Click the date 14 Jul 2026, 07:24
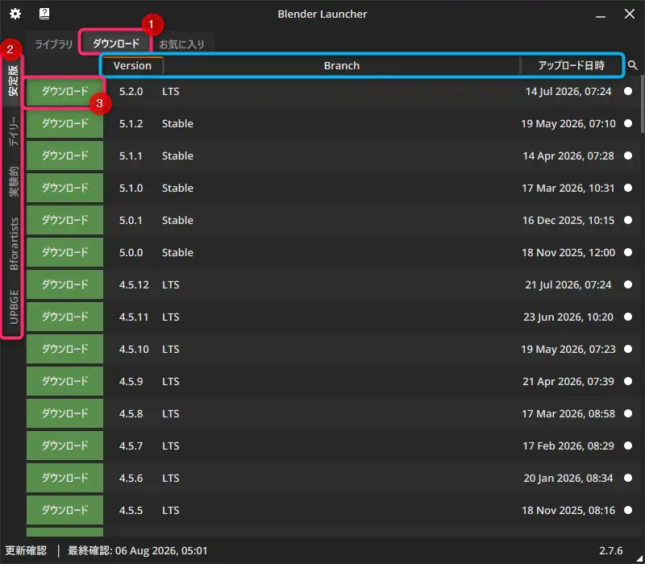645x564 pixels. [568, 91]
